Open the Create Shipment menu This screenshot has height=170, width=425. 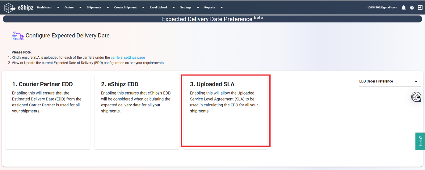[125, 7]
